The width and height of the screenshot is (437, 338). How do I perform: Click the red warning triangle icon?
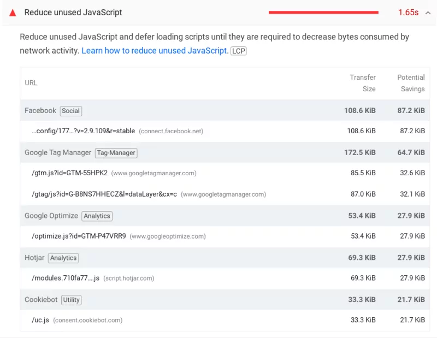coord(12,12)
